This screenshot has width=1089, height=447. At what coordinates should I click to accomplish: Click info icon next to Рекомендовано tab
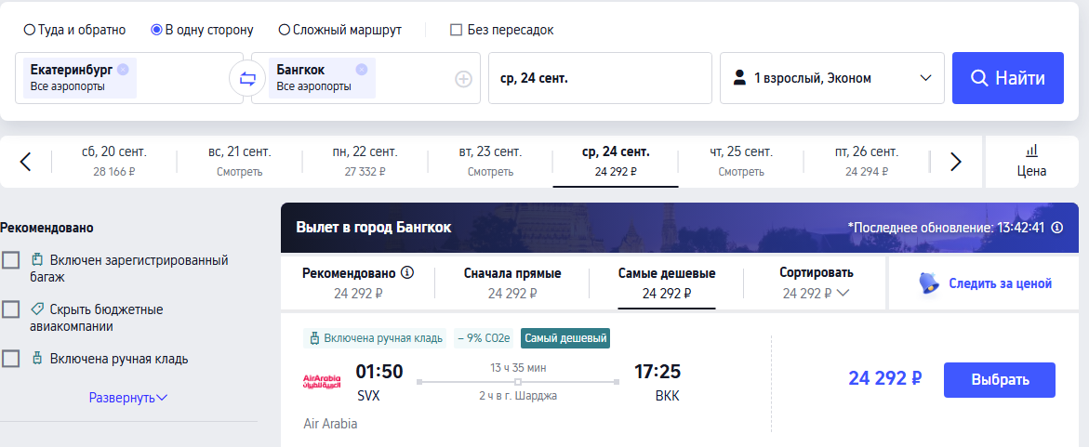pos(407,272)
